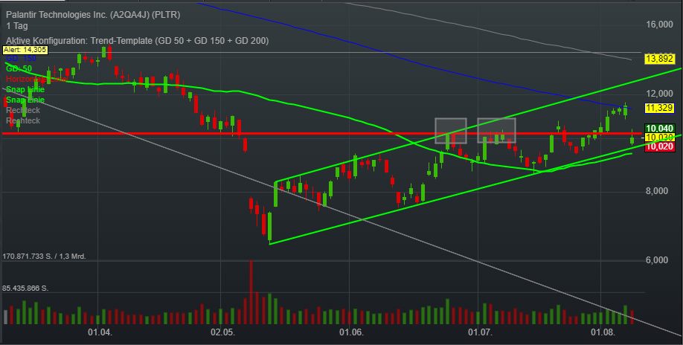Viewport: 683px width, 345px height.
Task: Click the green 10,040 price label
Action: pyautogui.click(x=659, y=129)
